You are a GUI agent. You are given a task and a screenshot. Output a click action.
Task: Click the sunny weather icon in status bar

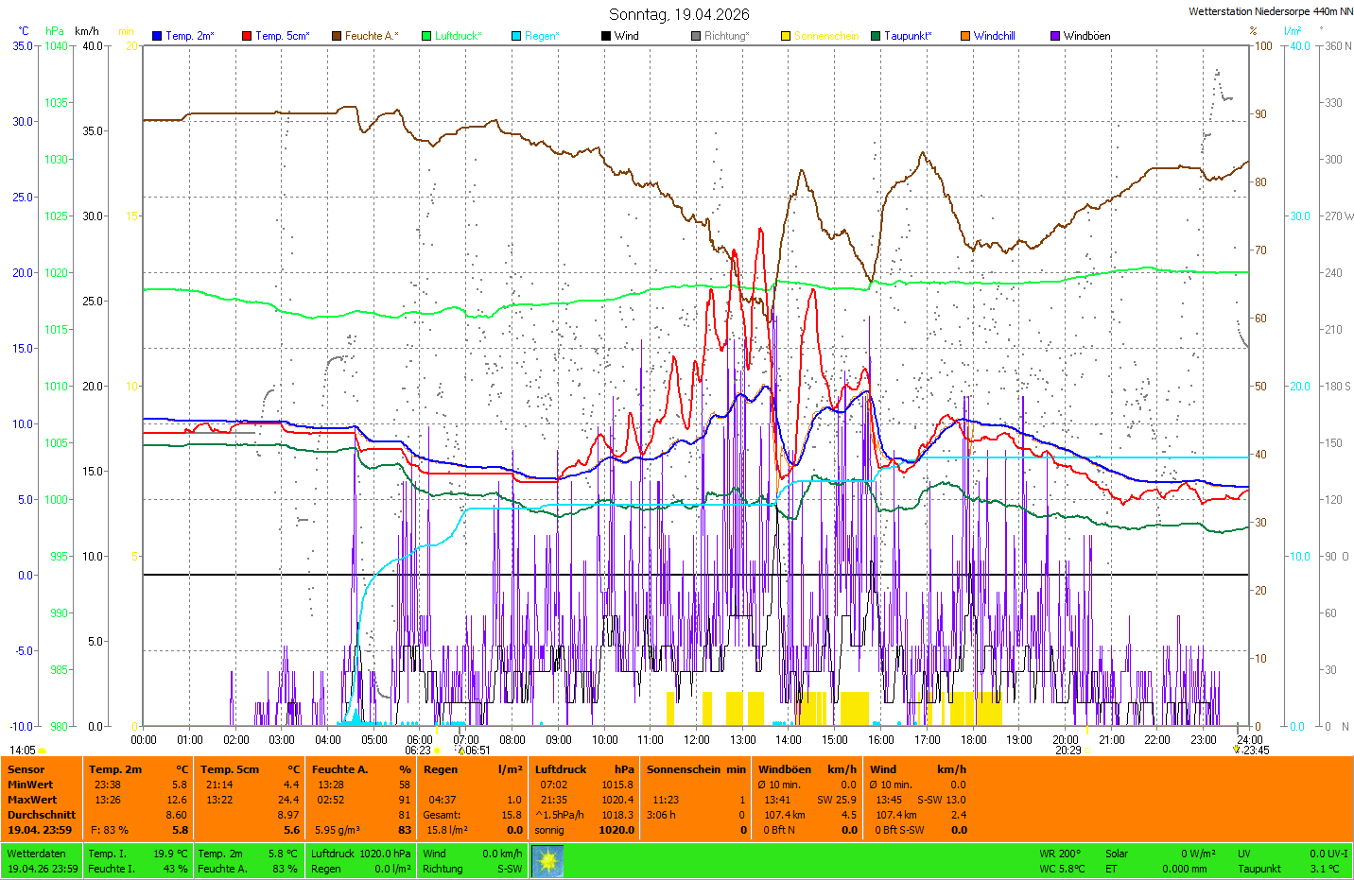coord(547,861)
